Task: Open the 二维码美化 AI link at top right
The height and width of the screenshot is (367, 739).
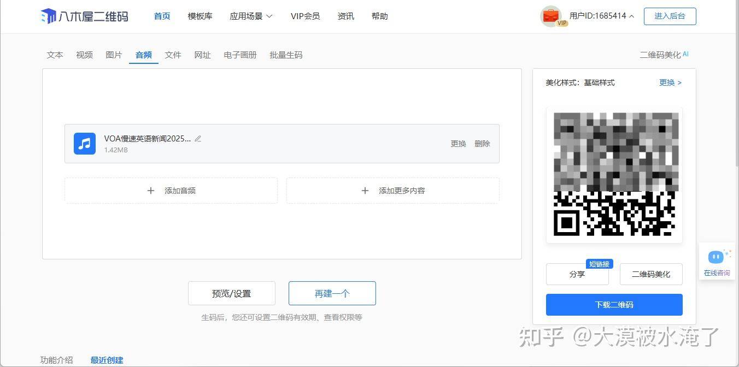Action: point(664,55)
